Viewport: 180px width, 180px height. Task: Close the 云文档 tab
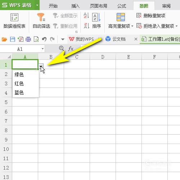click(x=136, y=39)
